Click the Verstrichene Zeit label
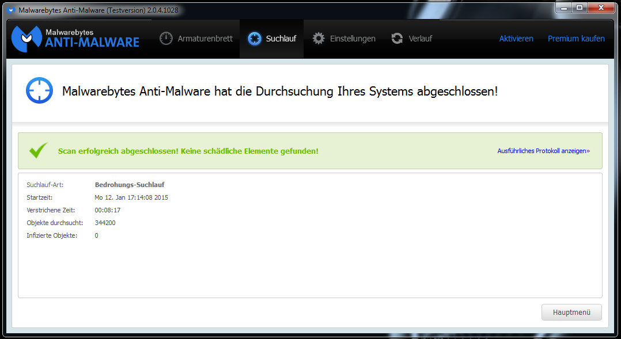The width and height of the screenshot is (621, 339). click(x=50, y=210)
